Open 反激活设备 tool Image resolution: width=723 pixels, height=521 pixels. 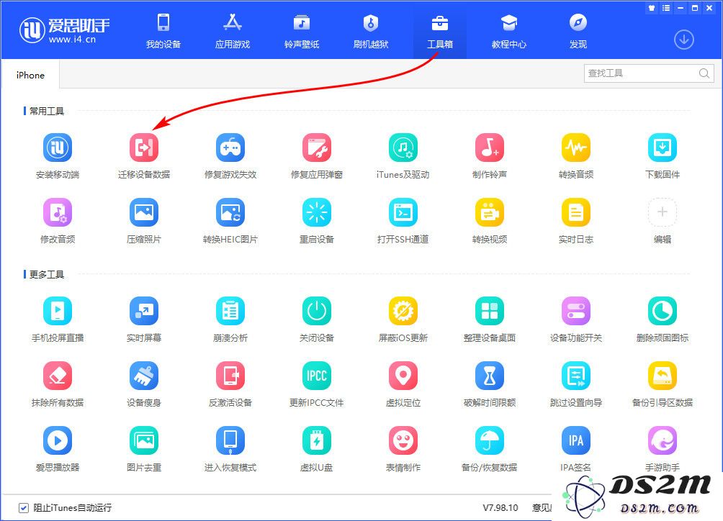coord(230,376)
